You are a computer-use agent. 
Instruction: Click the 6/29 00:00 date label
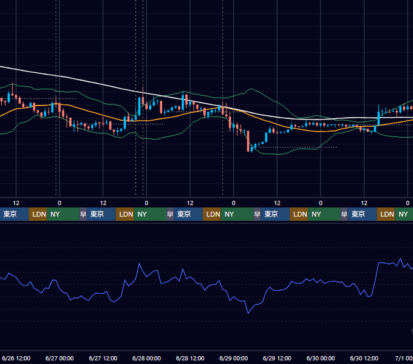pyautogui.click(x=233, y=358)
